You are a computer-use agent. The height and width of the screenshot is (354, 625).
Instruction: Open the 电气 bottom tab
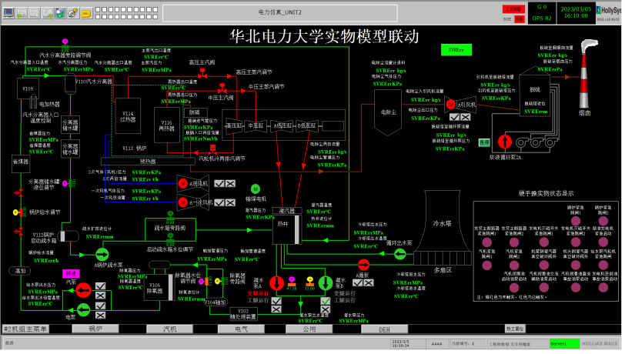(x=234, y=329)
